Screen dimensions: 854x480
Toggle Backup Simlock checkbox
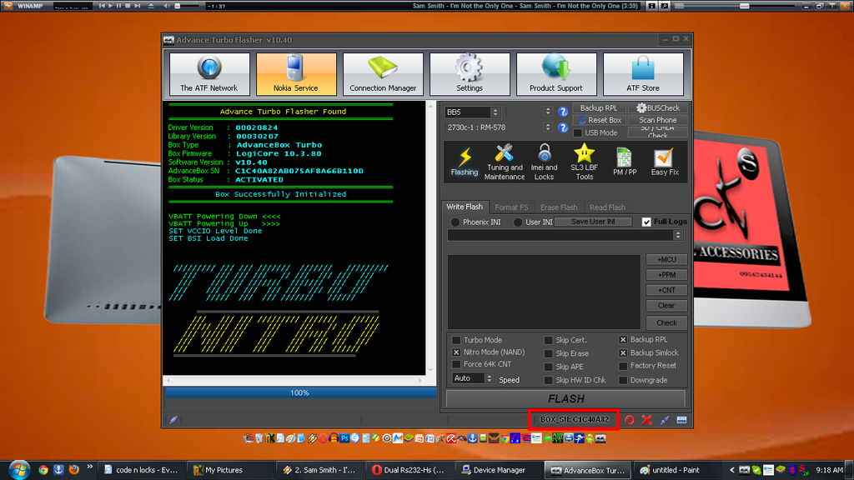(623, 353)
